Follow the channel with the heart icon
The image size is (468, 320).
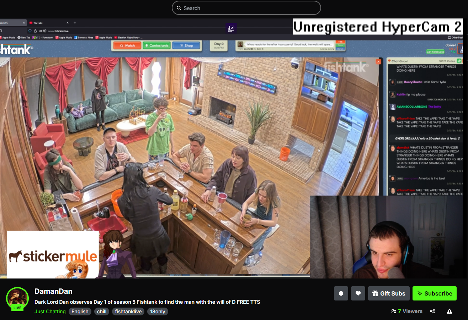pyautogui.click(x=358, y=293)
